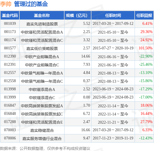Click the 任职时间 column header
The height and width of the screenshot is (151, 154).
113,16
